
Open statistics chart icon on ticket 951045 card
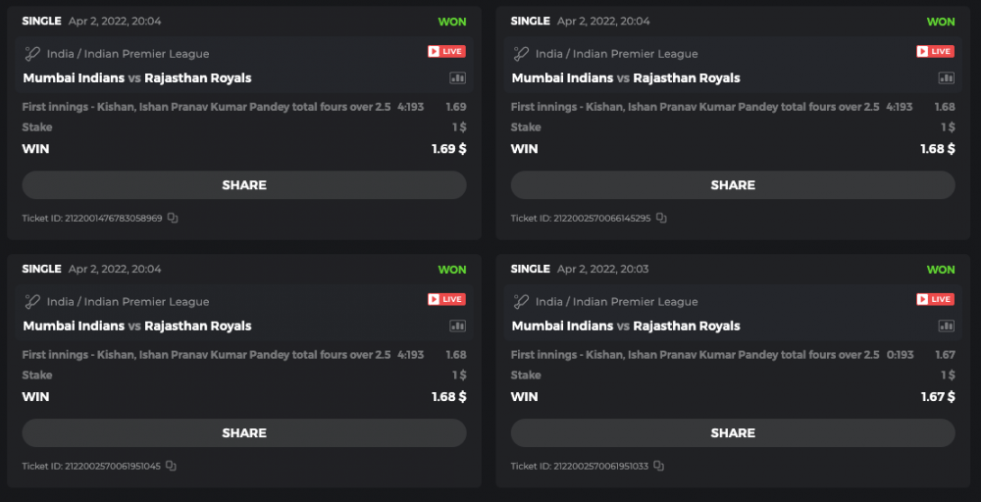(x=457, y=326)
